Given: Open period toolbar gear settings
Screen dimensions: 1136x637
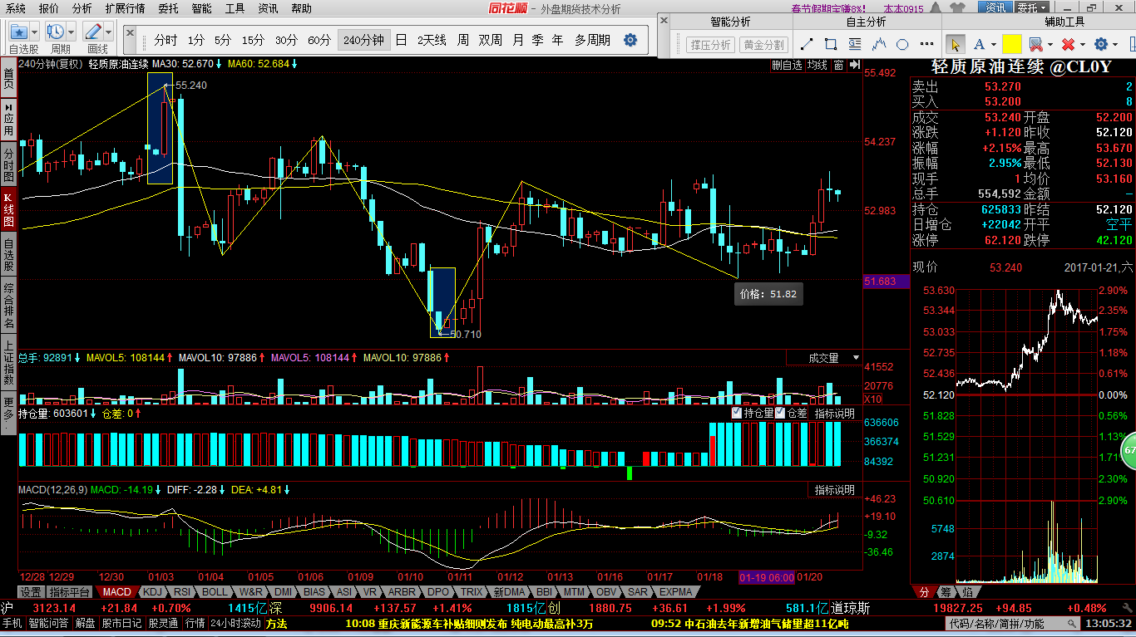Looking at the screenshot, I should (x=630, y=40).
